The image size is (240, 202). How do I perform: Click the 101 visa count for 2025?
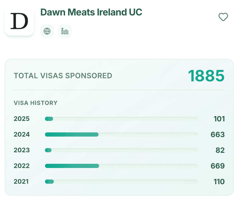pyautogui.click(x=219, y=119)
